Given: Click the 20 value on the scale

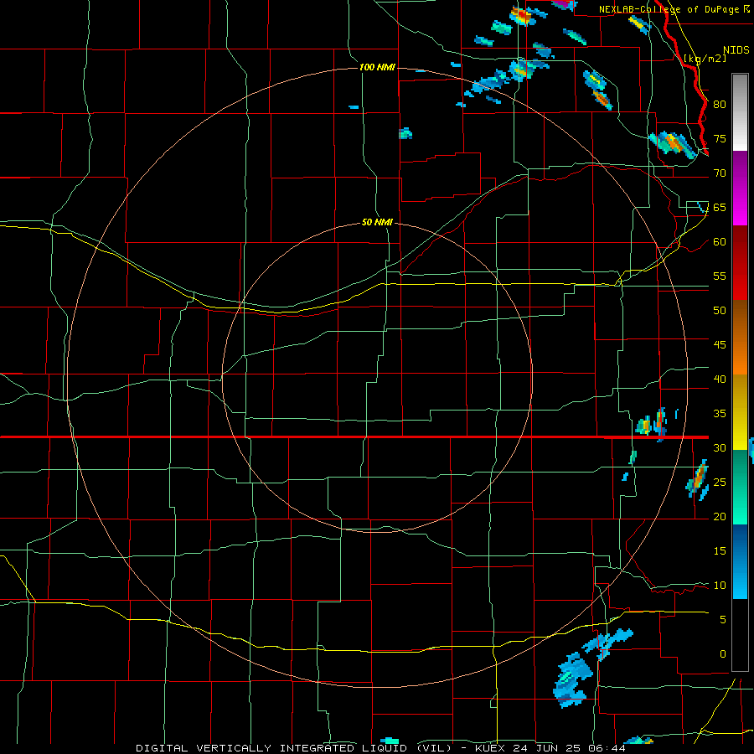Looking at the screenshot, I should pyautogui.click(x=720, y=516).
